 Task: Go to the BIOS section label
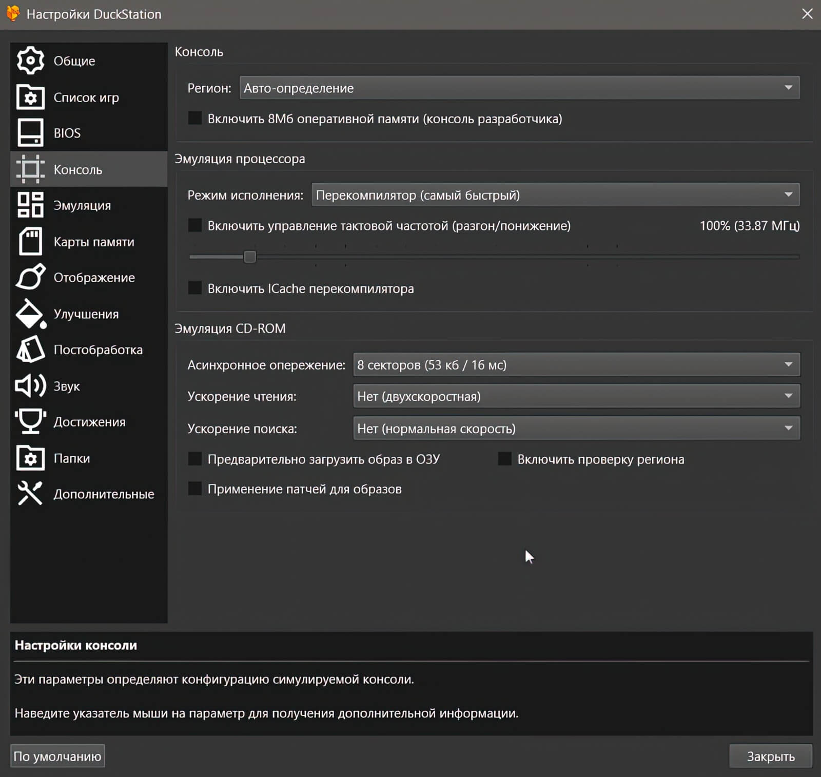point(67,133)
